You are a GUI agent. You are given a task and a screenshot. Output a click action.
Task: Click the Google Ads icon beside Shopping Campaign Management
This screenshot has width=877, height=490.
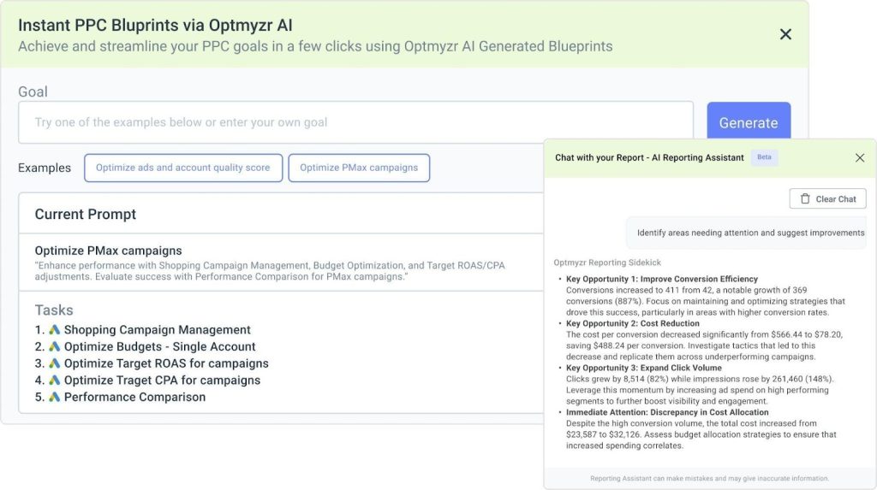tap(55, 330)
